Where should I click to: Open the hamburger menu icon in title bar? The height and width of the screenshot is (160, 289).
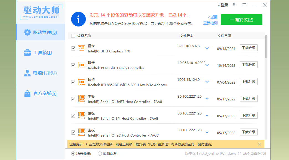244,5
